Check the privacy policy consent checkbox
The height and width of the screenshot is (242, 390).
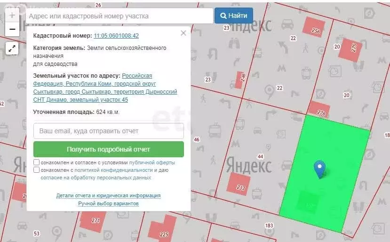point(36,170)
